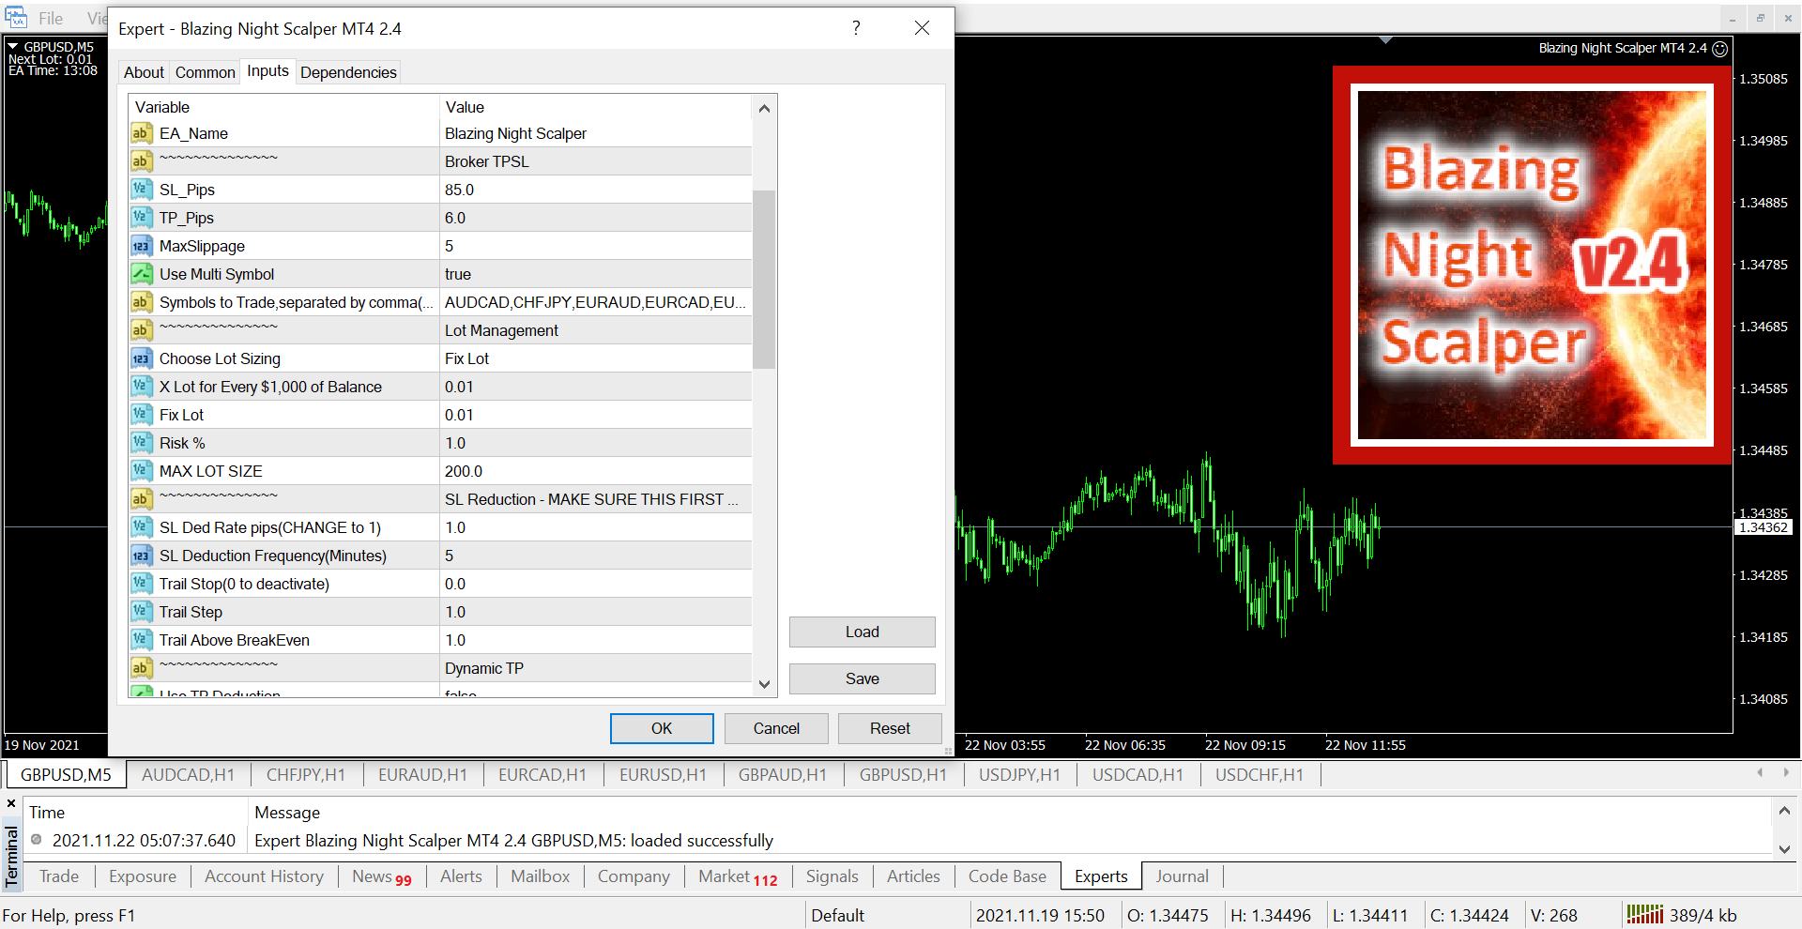Click the help question mark in dialog title
The width and height of the screenshot is (1802, 929).
(856, 28)
